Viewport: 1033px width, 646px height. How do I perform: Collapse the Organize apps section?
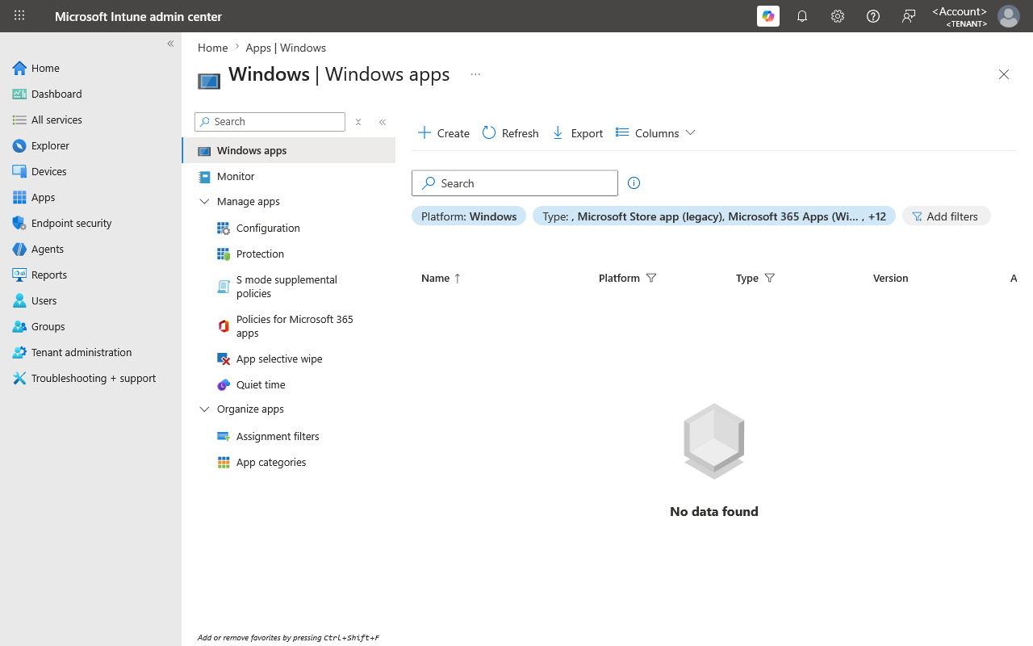point(204,409)
